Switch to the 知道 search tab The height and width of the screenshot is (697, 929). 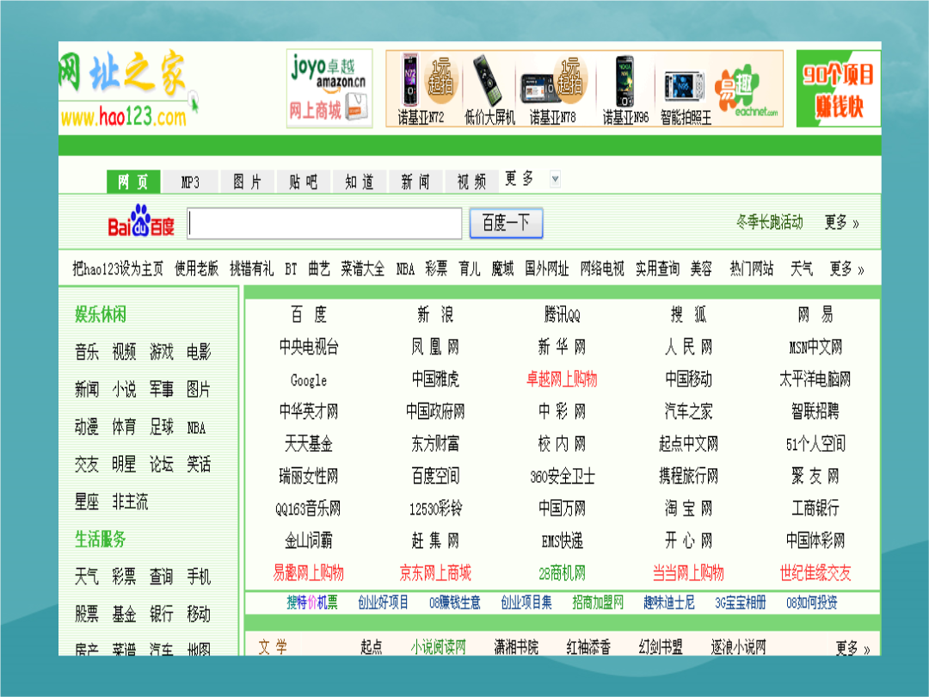click(x=360, y=182)
